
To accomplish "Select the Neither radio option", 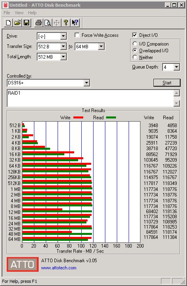I will 135,57.
